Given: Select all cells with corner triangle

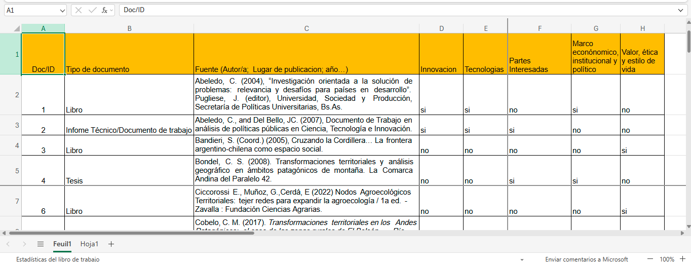Looking at the screenshot, I should click(17, 28).
